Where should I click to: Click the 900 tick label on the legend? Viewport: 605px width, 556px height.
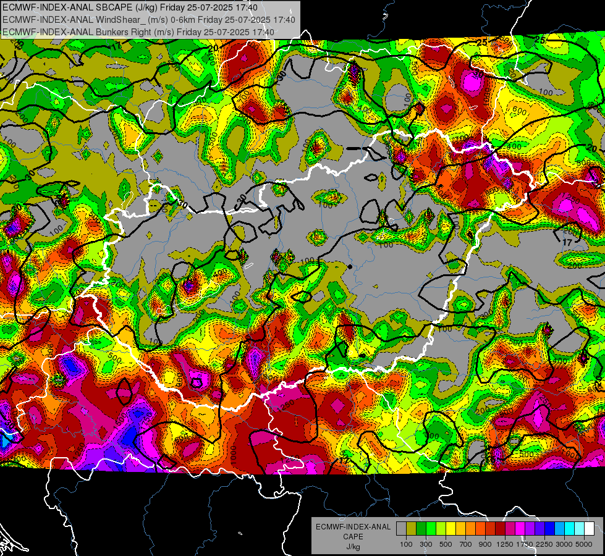pos(485,544)
